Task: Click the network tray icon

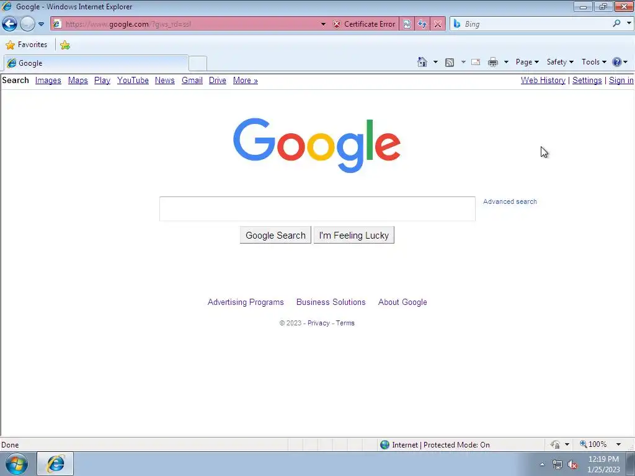Action: pos(557,465)
